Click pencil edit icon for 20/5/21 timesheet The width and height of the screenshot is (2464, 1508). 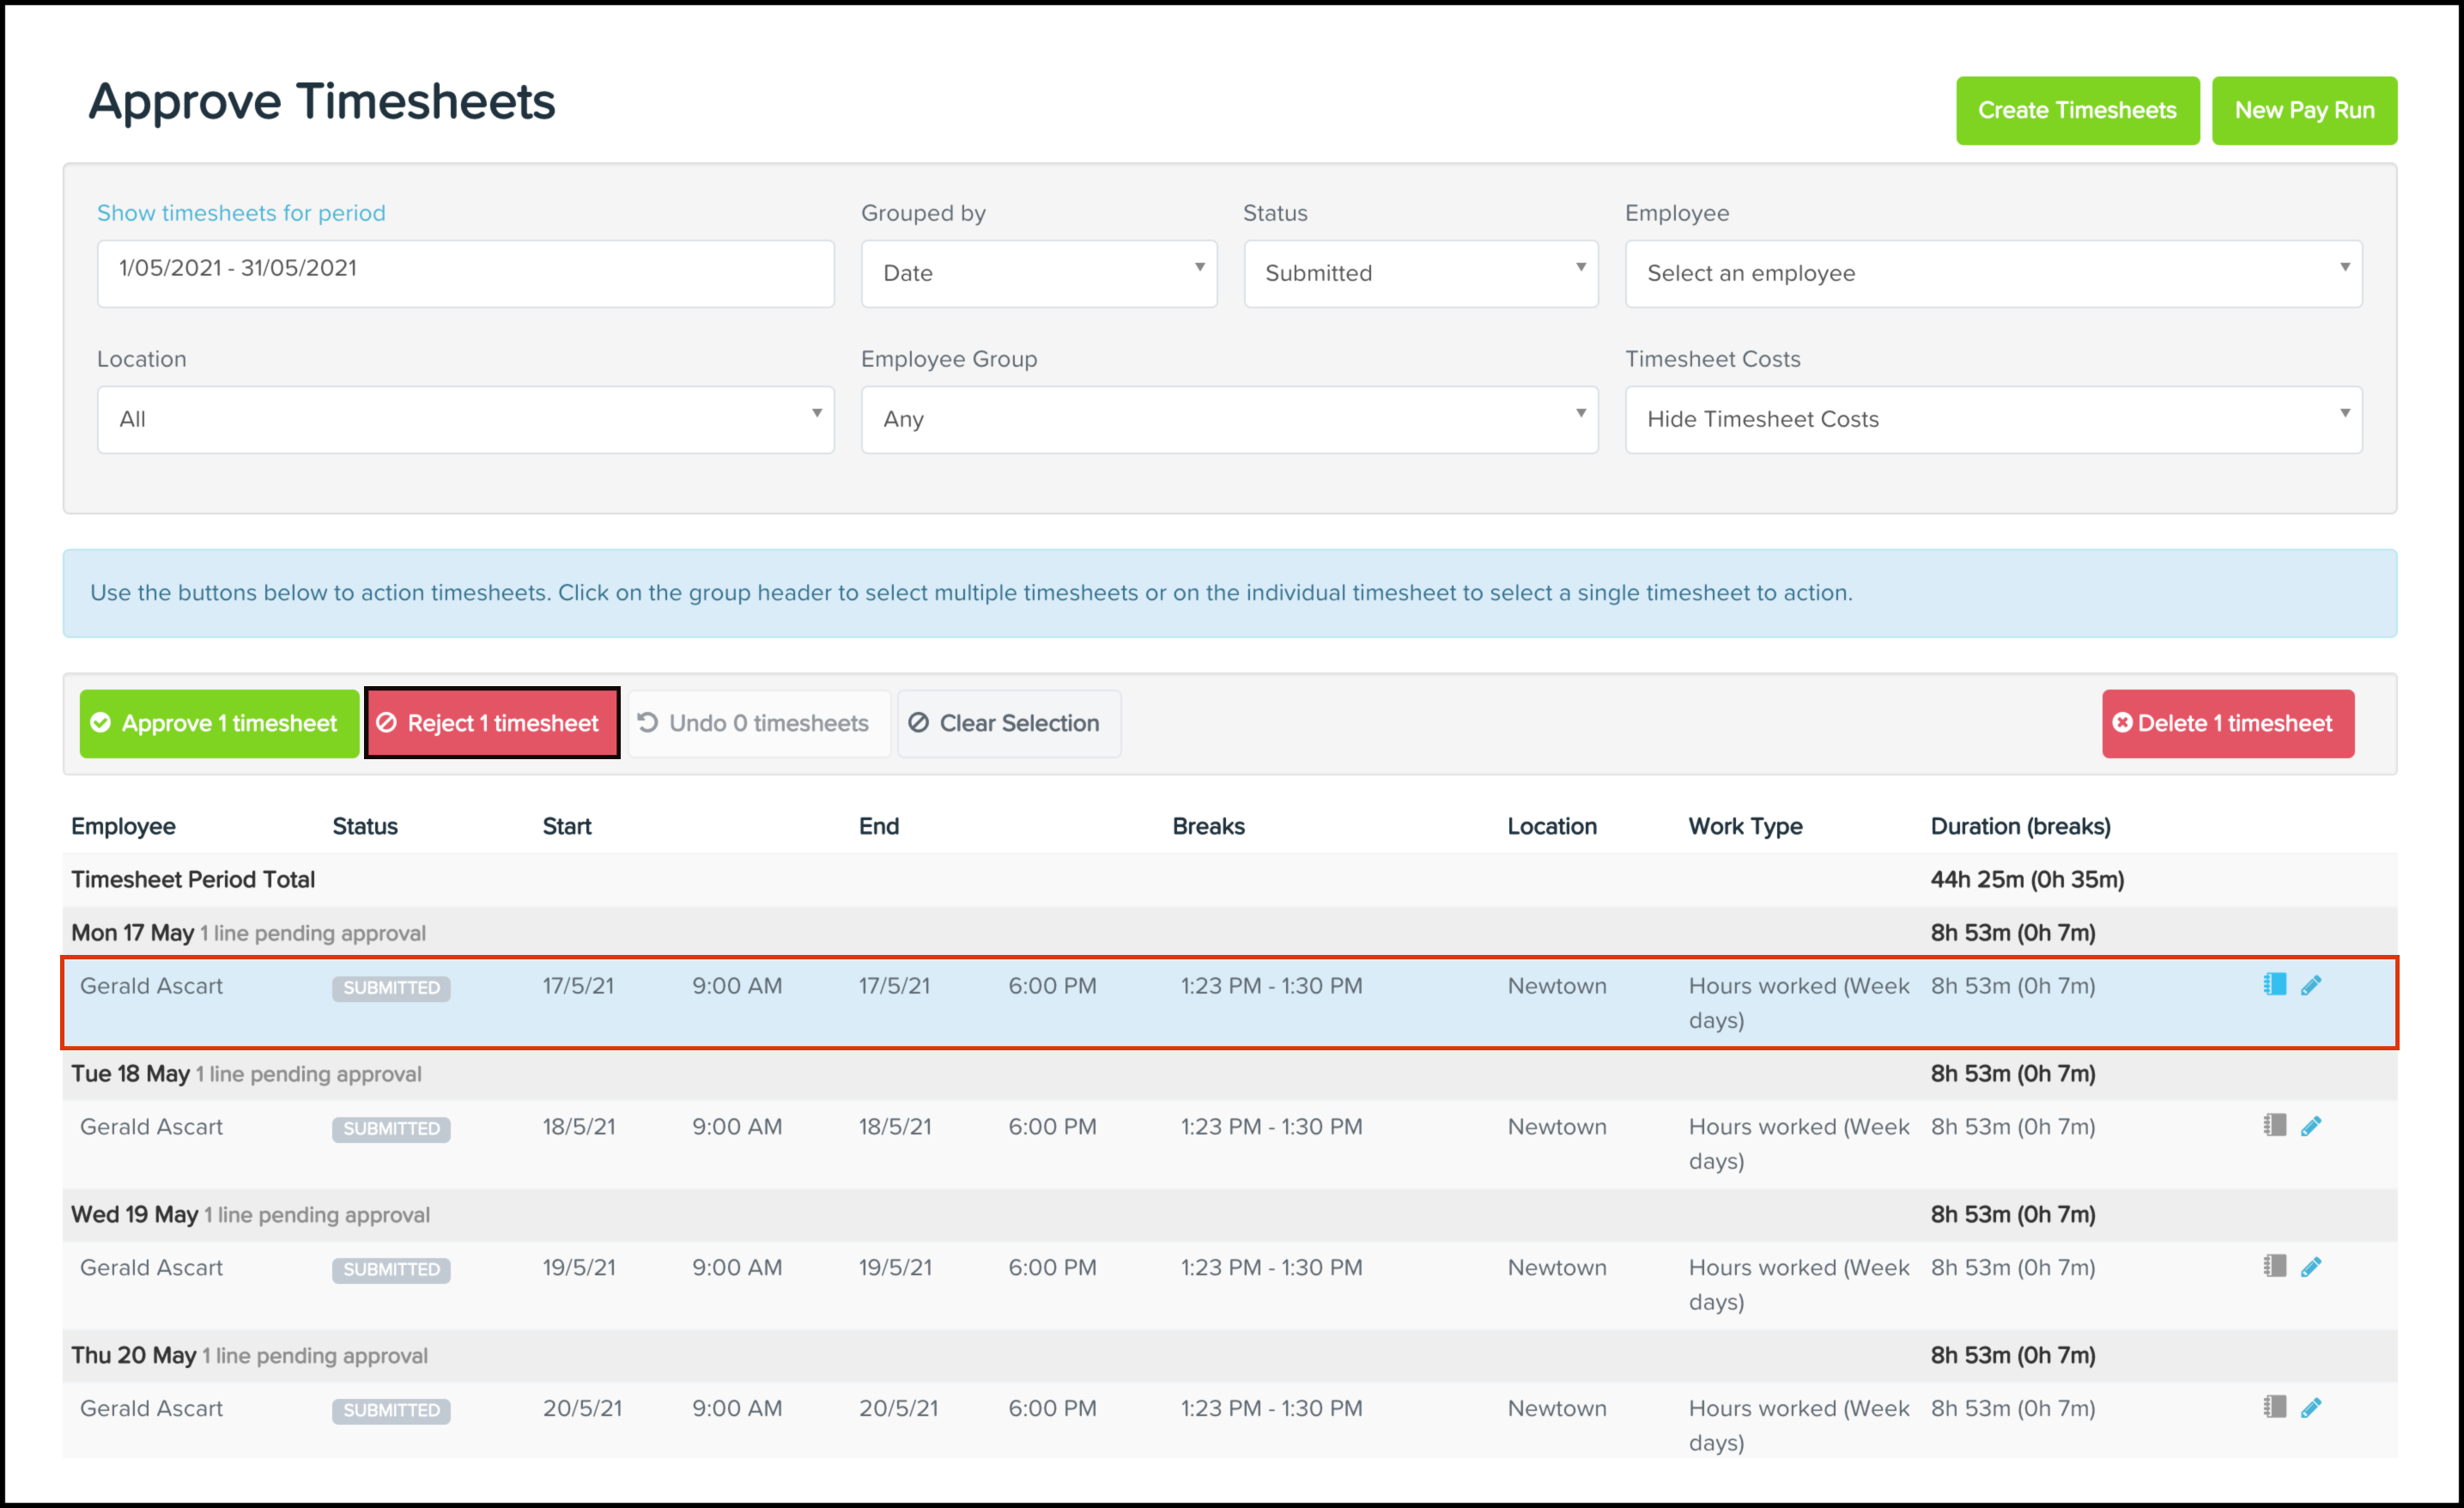click(x=2310, y=1408)
